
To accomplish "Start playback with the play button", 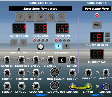I will (30, 17).
